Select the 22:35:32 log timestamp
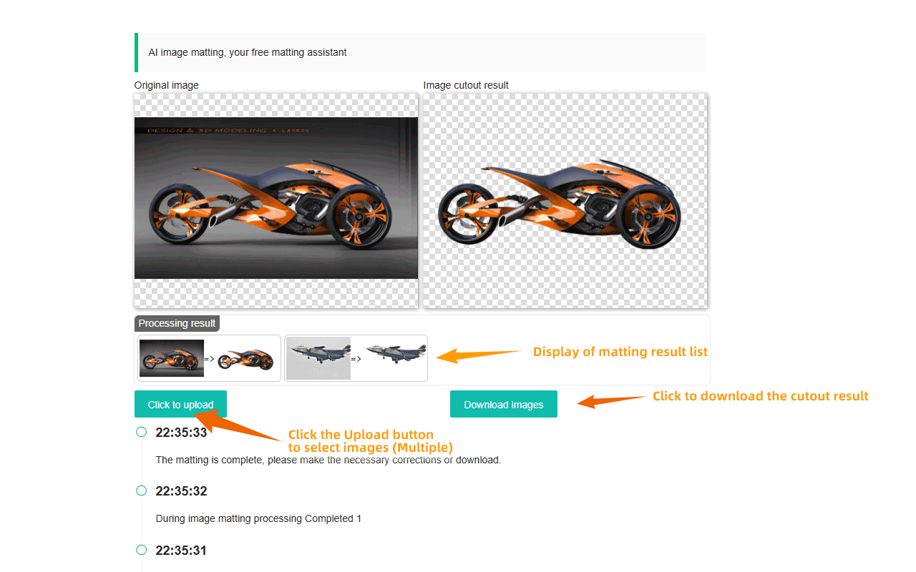 [181, 491]
